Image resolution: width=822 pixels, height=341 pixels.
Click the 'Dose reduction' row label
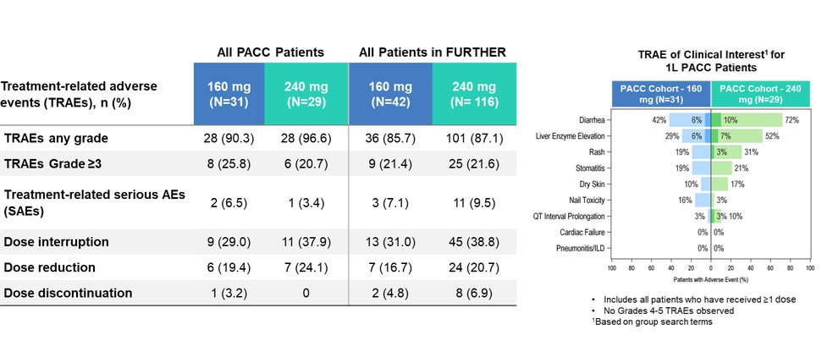(49, 267)
